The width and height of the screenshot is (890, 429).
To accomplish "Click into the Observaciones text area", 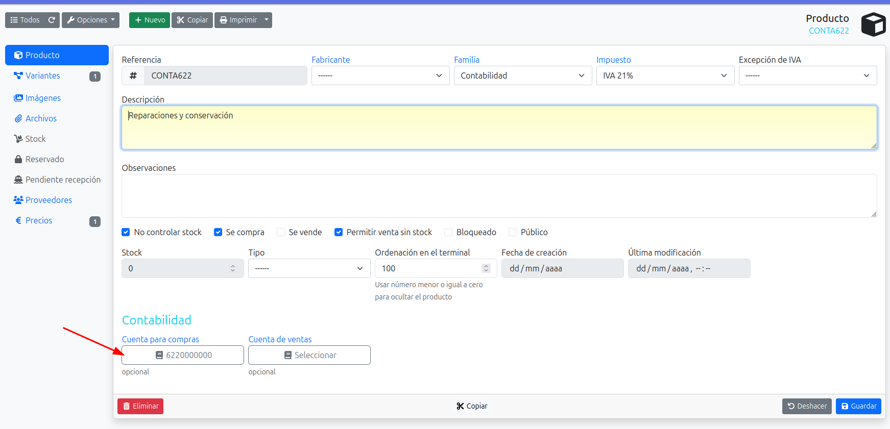I will point(499,196).
